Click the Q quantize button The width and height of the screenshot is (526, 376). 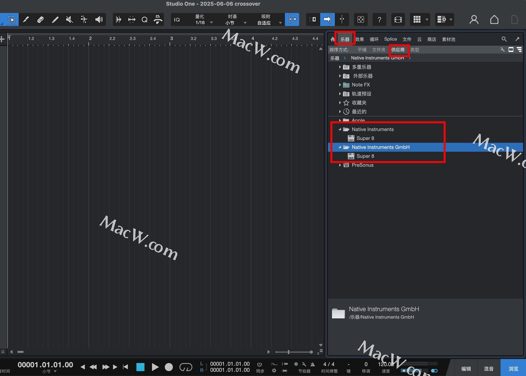[x=144, y=19]
